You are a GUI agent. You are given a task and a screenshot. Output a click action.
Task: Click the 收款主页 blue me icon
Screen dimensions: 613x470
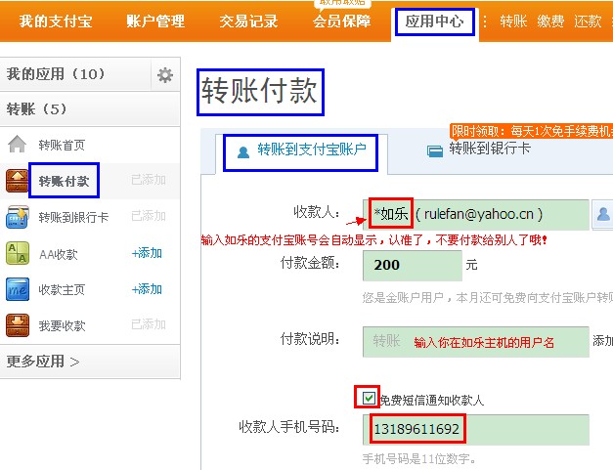[18, 289]
